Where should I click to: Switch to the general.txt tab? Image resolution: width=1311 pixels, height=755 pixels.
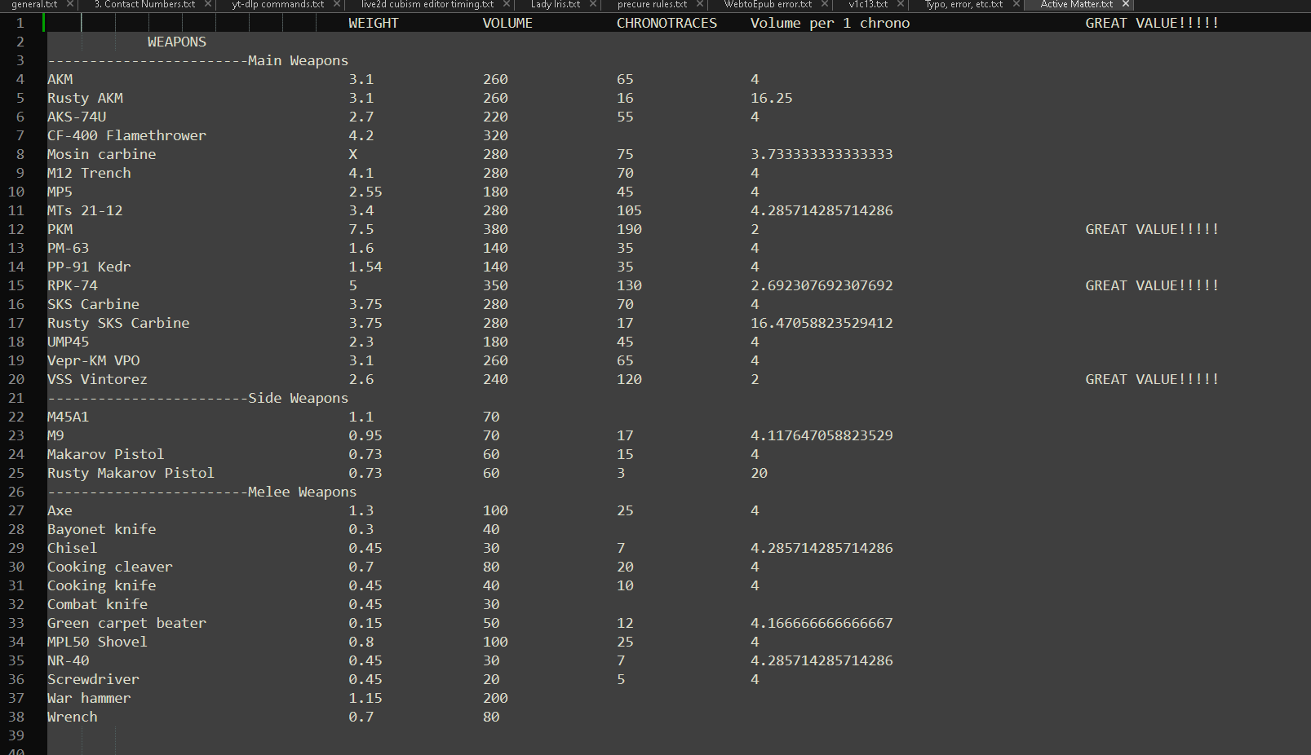[34, 4]
